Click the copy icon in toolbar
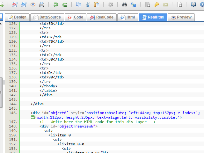This screenshot has height=153, width=204. click(79, 5)
